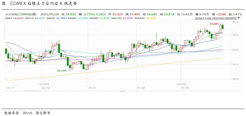Click the last green candlestick at chart's right edge
This screenshot has height=116, width=246.
point(223,27)
